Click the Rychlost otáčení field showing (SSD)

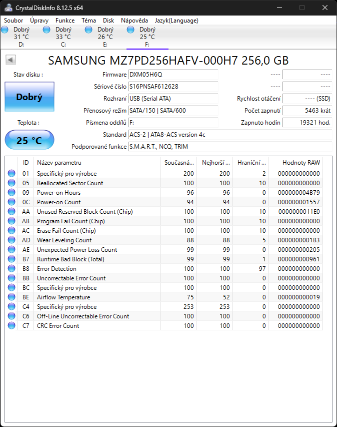[307, 99]
